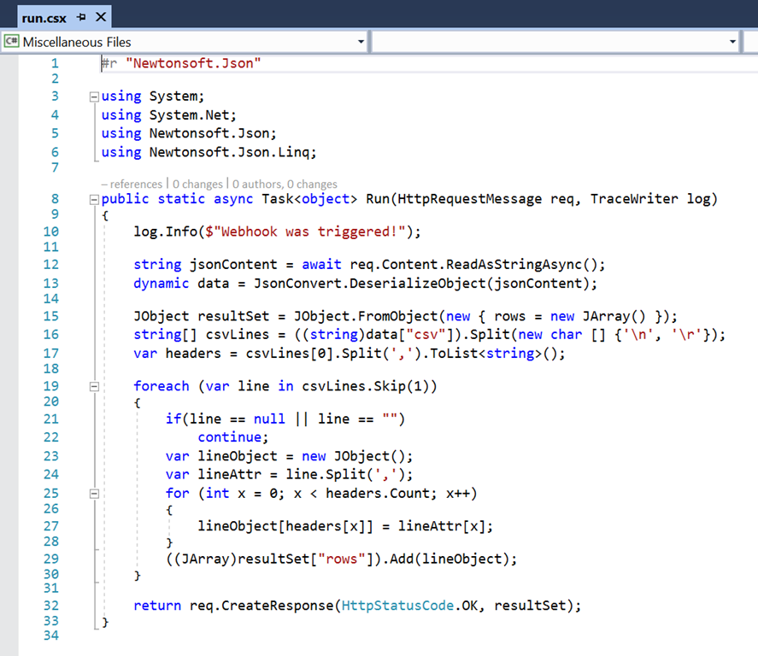Click on HttpStatusCode in the return statement
Viewport: 758px width, 656px height.
[389, 606]
